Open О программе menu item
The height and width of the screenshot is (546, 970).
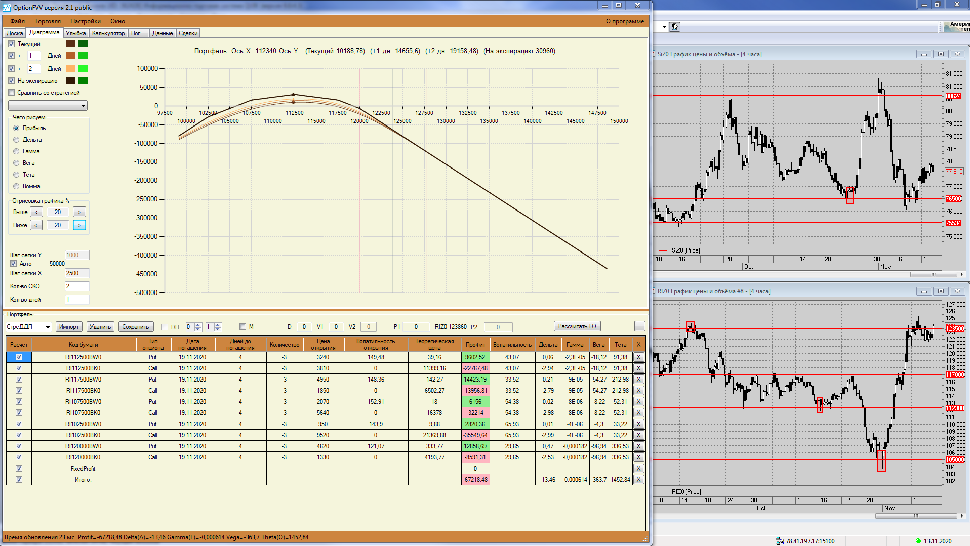[x=625, y=21]
